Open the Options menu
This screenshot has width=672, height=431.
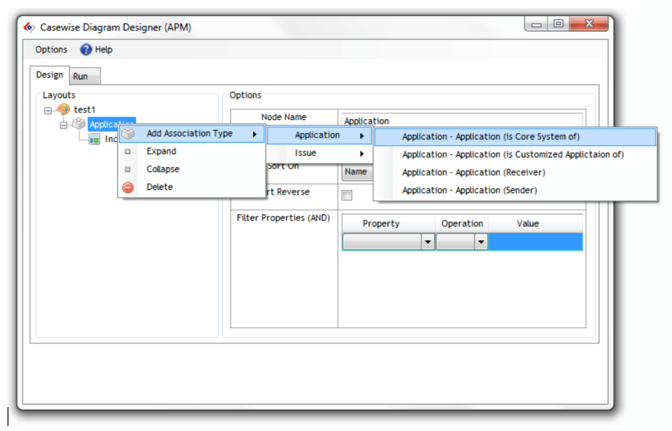coord(51,50)
